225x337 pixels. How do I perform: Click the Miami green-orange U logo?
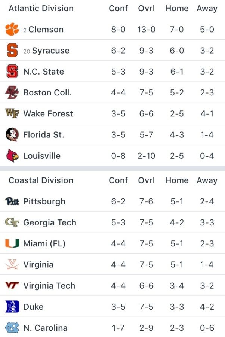[x=12, y=243]
